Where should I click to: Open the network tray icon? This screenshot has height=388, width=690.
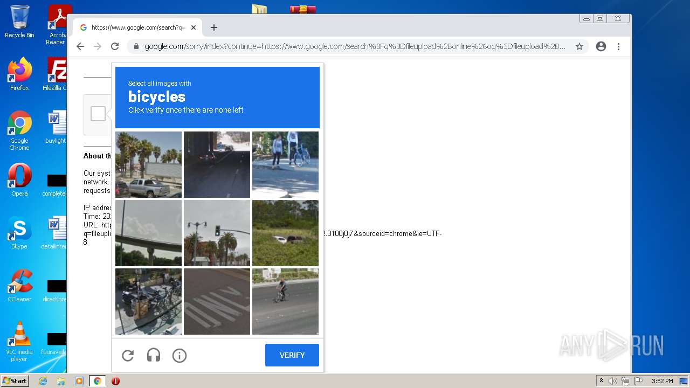click(x=625, y=381)
